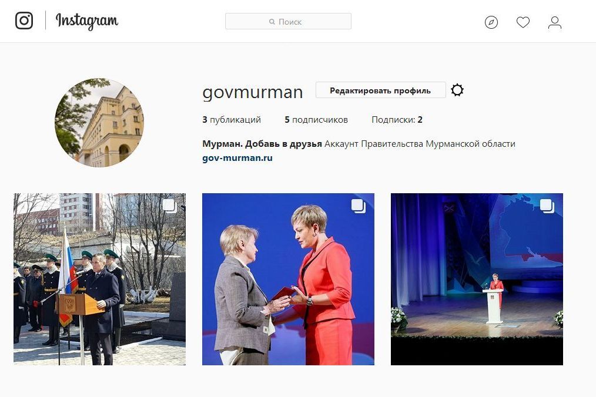Click the magnifier icon in the search box
This screenshot has width=596, height=397.
[x=272, y=22]
